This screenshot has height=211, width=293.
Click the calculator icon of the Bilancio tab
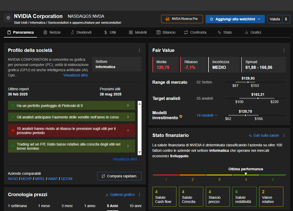158,32
